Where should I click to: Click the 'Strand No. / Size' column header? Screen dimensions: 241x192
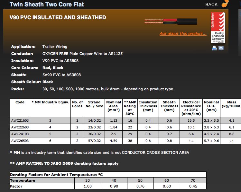[94, 104]
